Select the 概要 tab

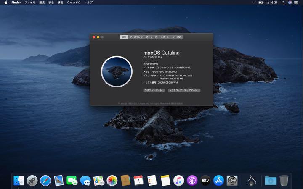point(124,37)
